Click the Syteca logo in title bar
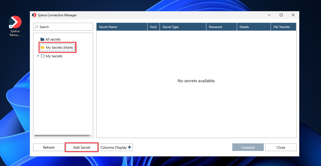Viewport: 321px width, 166px height. tap(34, 15)
